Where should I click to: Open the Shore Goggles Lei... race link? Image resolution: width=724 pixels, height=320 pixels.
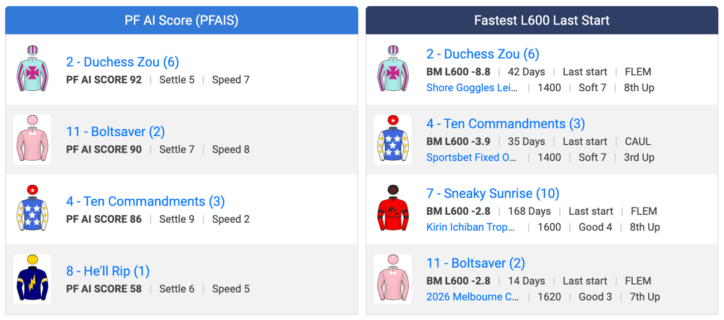point(472,88)
